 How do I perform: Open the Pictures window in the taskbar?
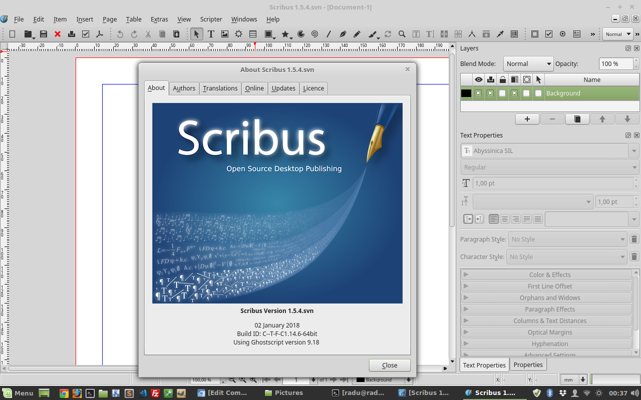283,392
